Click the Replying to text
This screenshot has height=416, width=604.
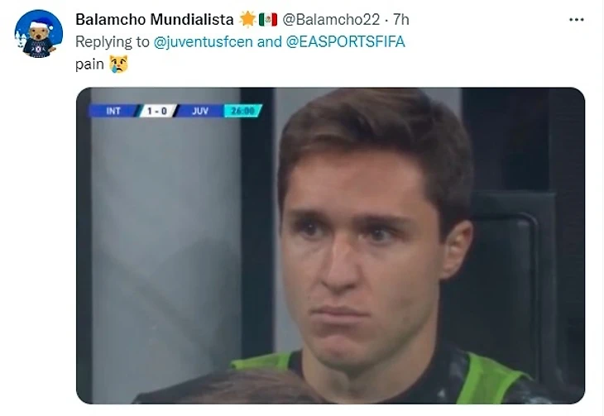(x=112, y=41)
